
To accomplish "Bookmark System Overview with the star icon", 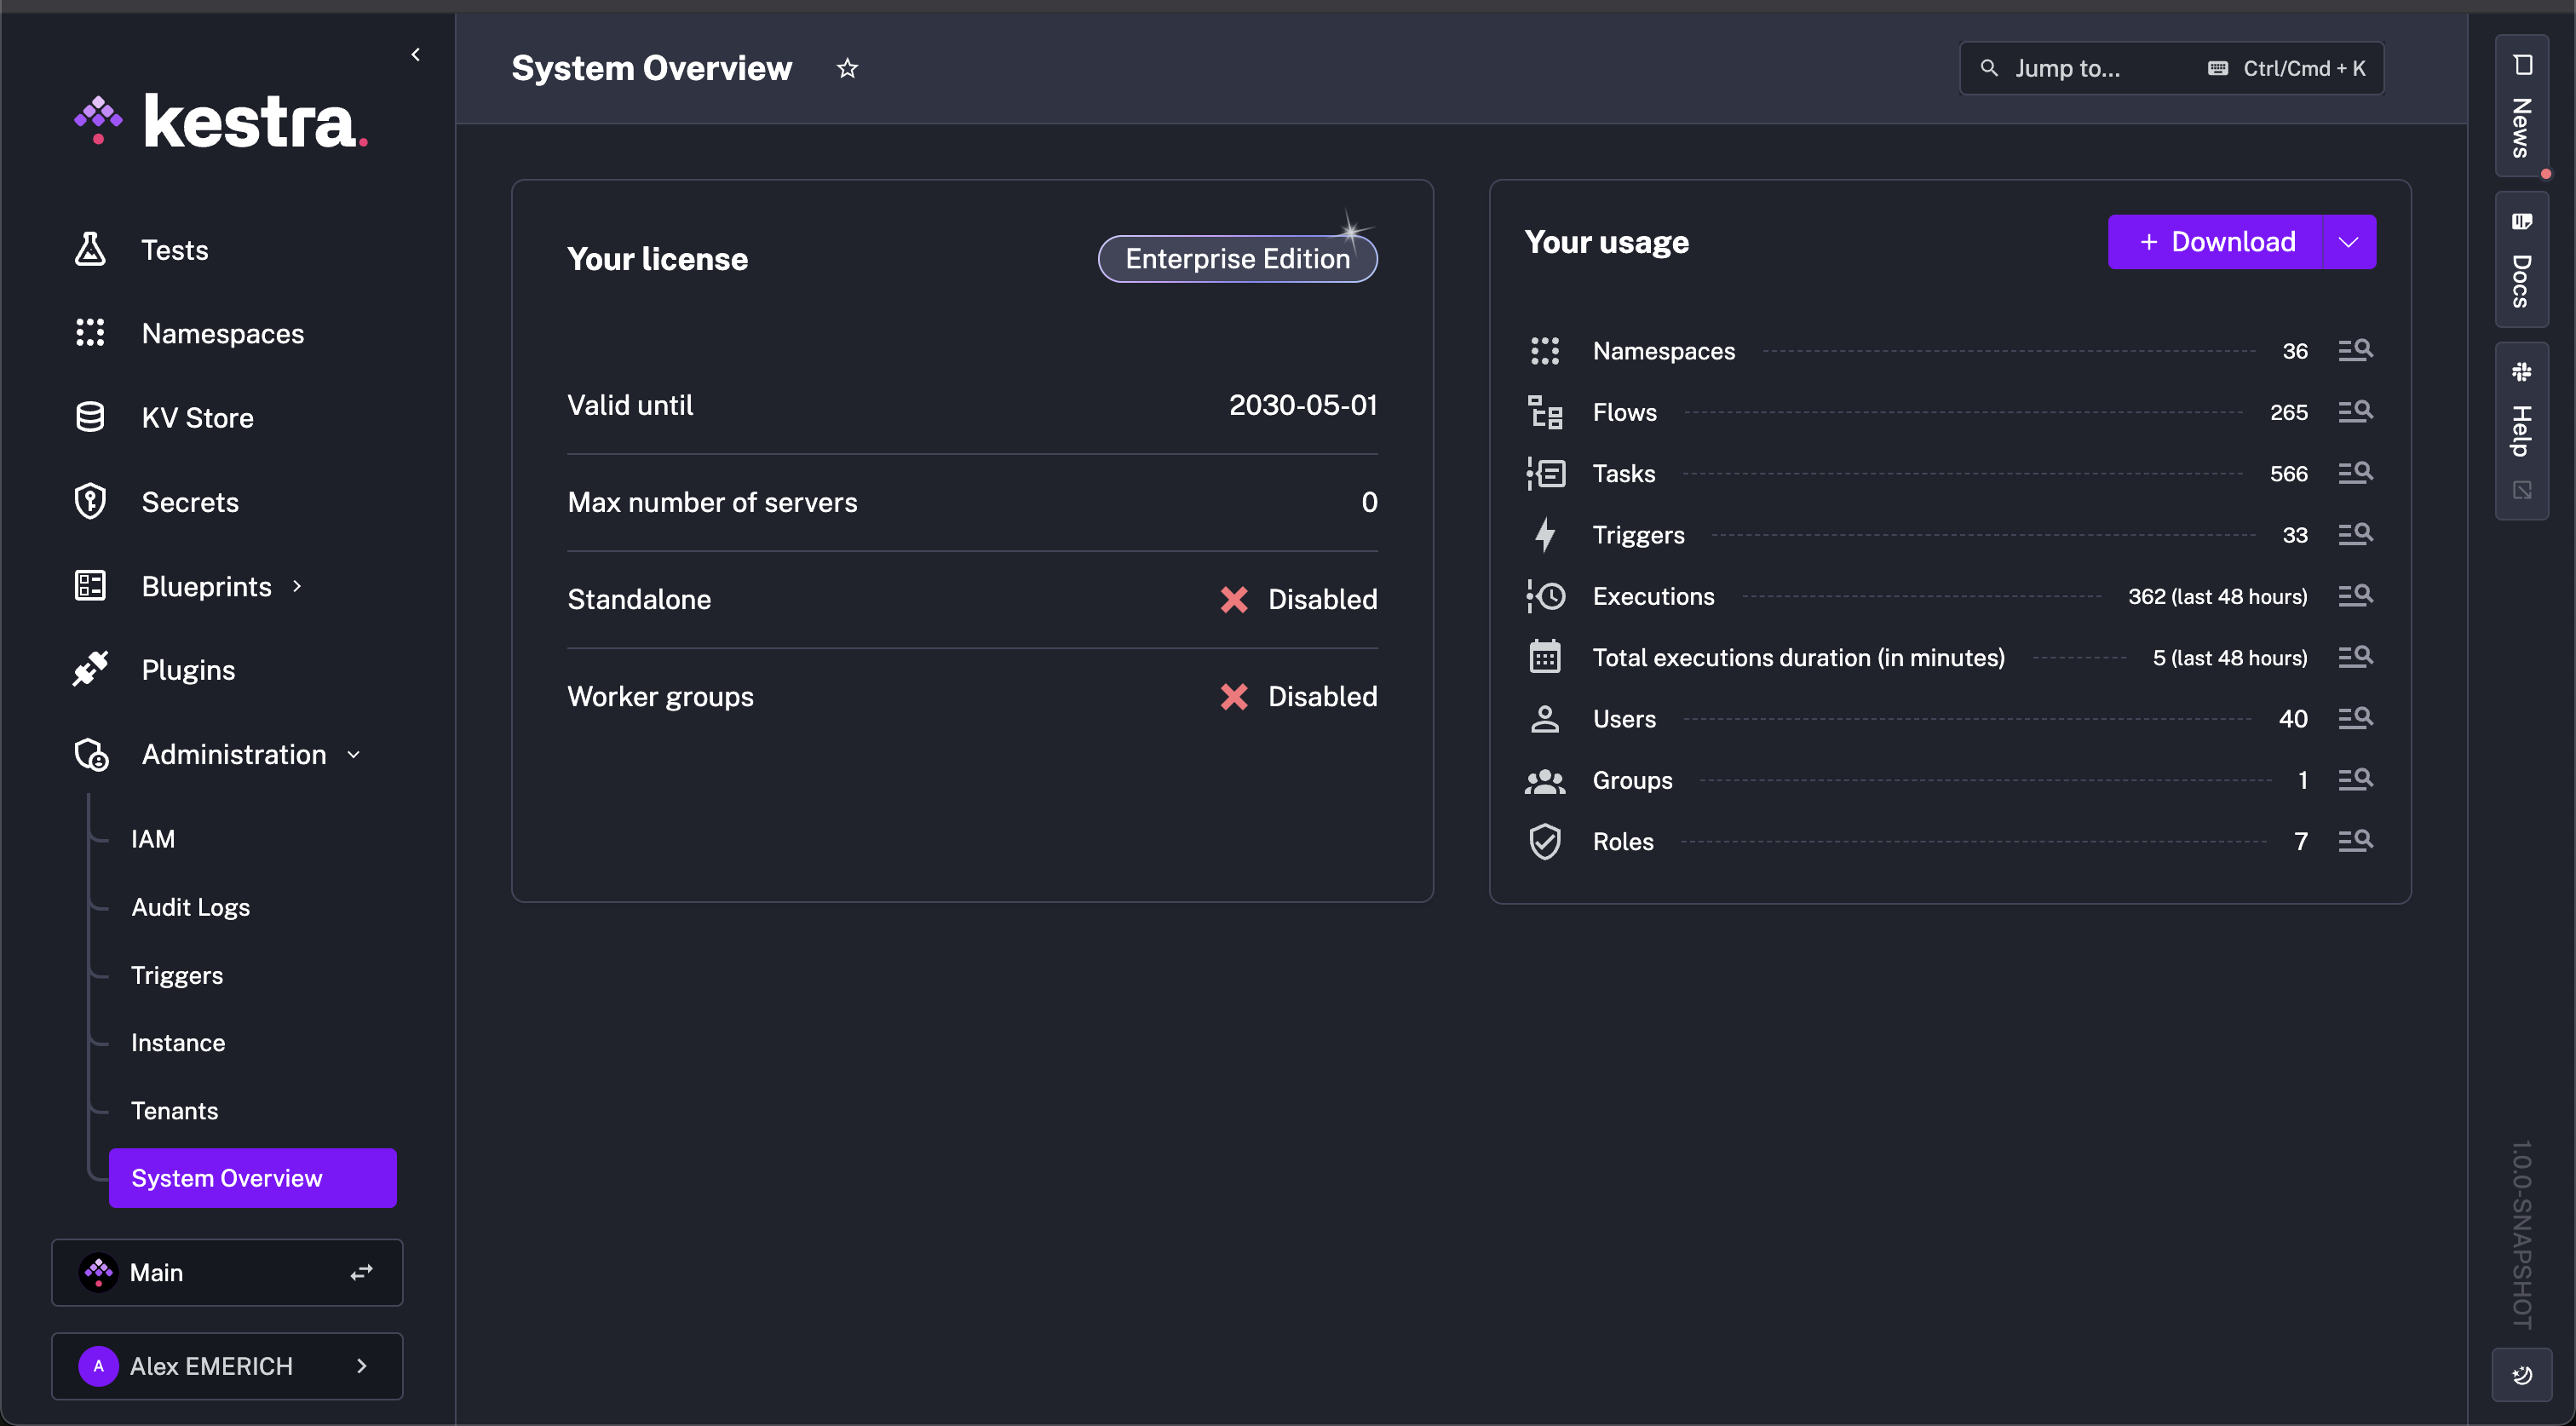I will point(847,68).
